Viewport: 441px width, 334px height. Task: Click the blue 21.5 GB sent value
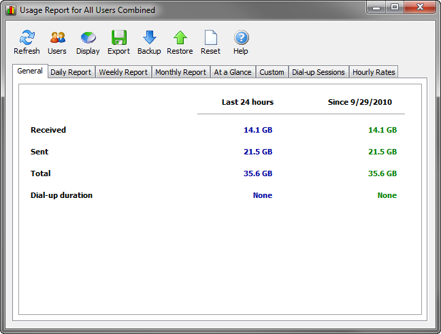[x=258, y=152]
